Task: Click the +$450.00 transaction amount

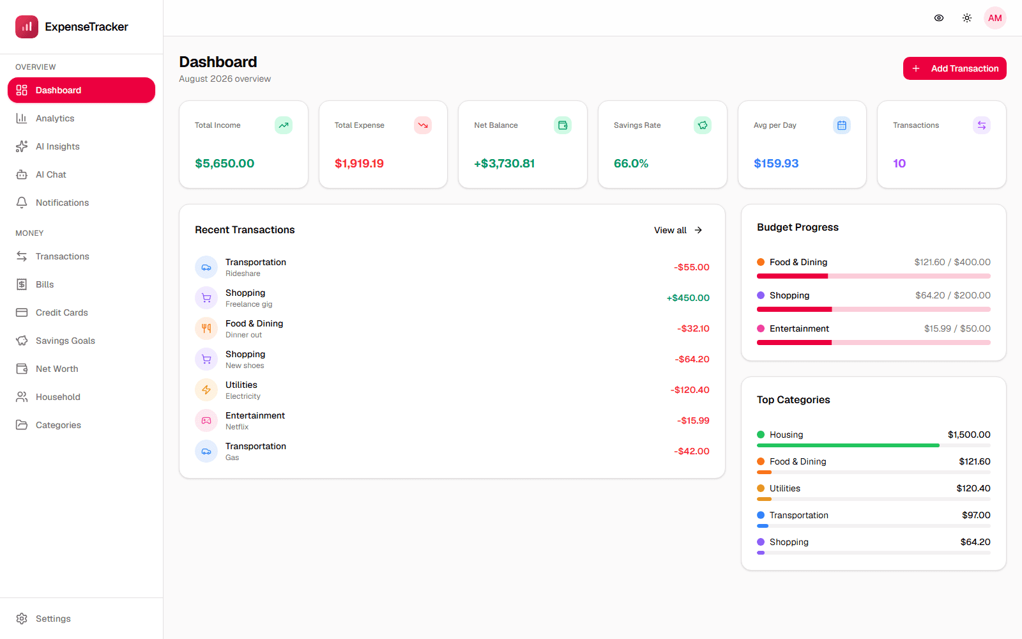Action: click(688, 298)
